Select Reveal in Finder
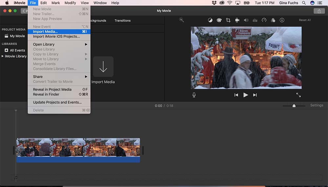This screenshot has height=187, width=328. (59, 94)
